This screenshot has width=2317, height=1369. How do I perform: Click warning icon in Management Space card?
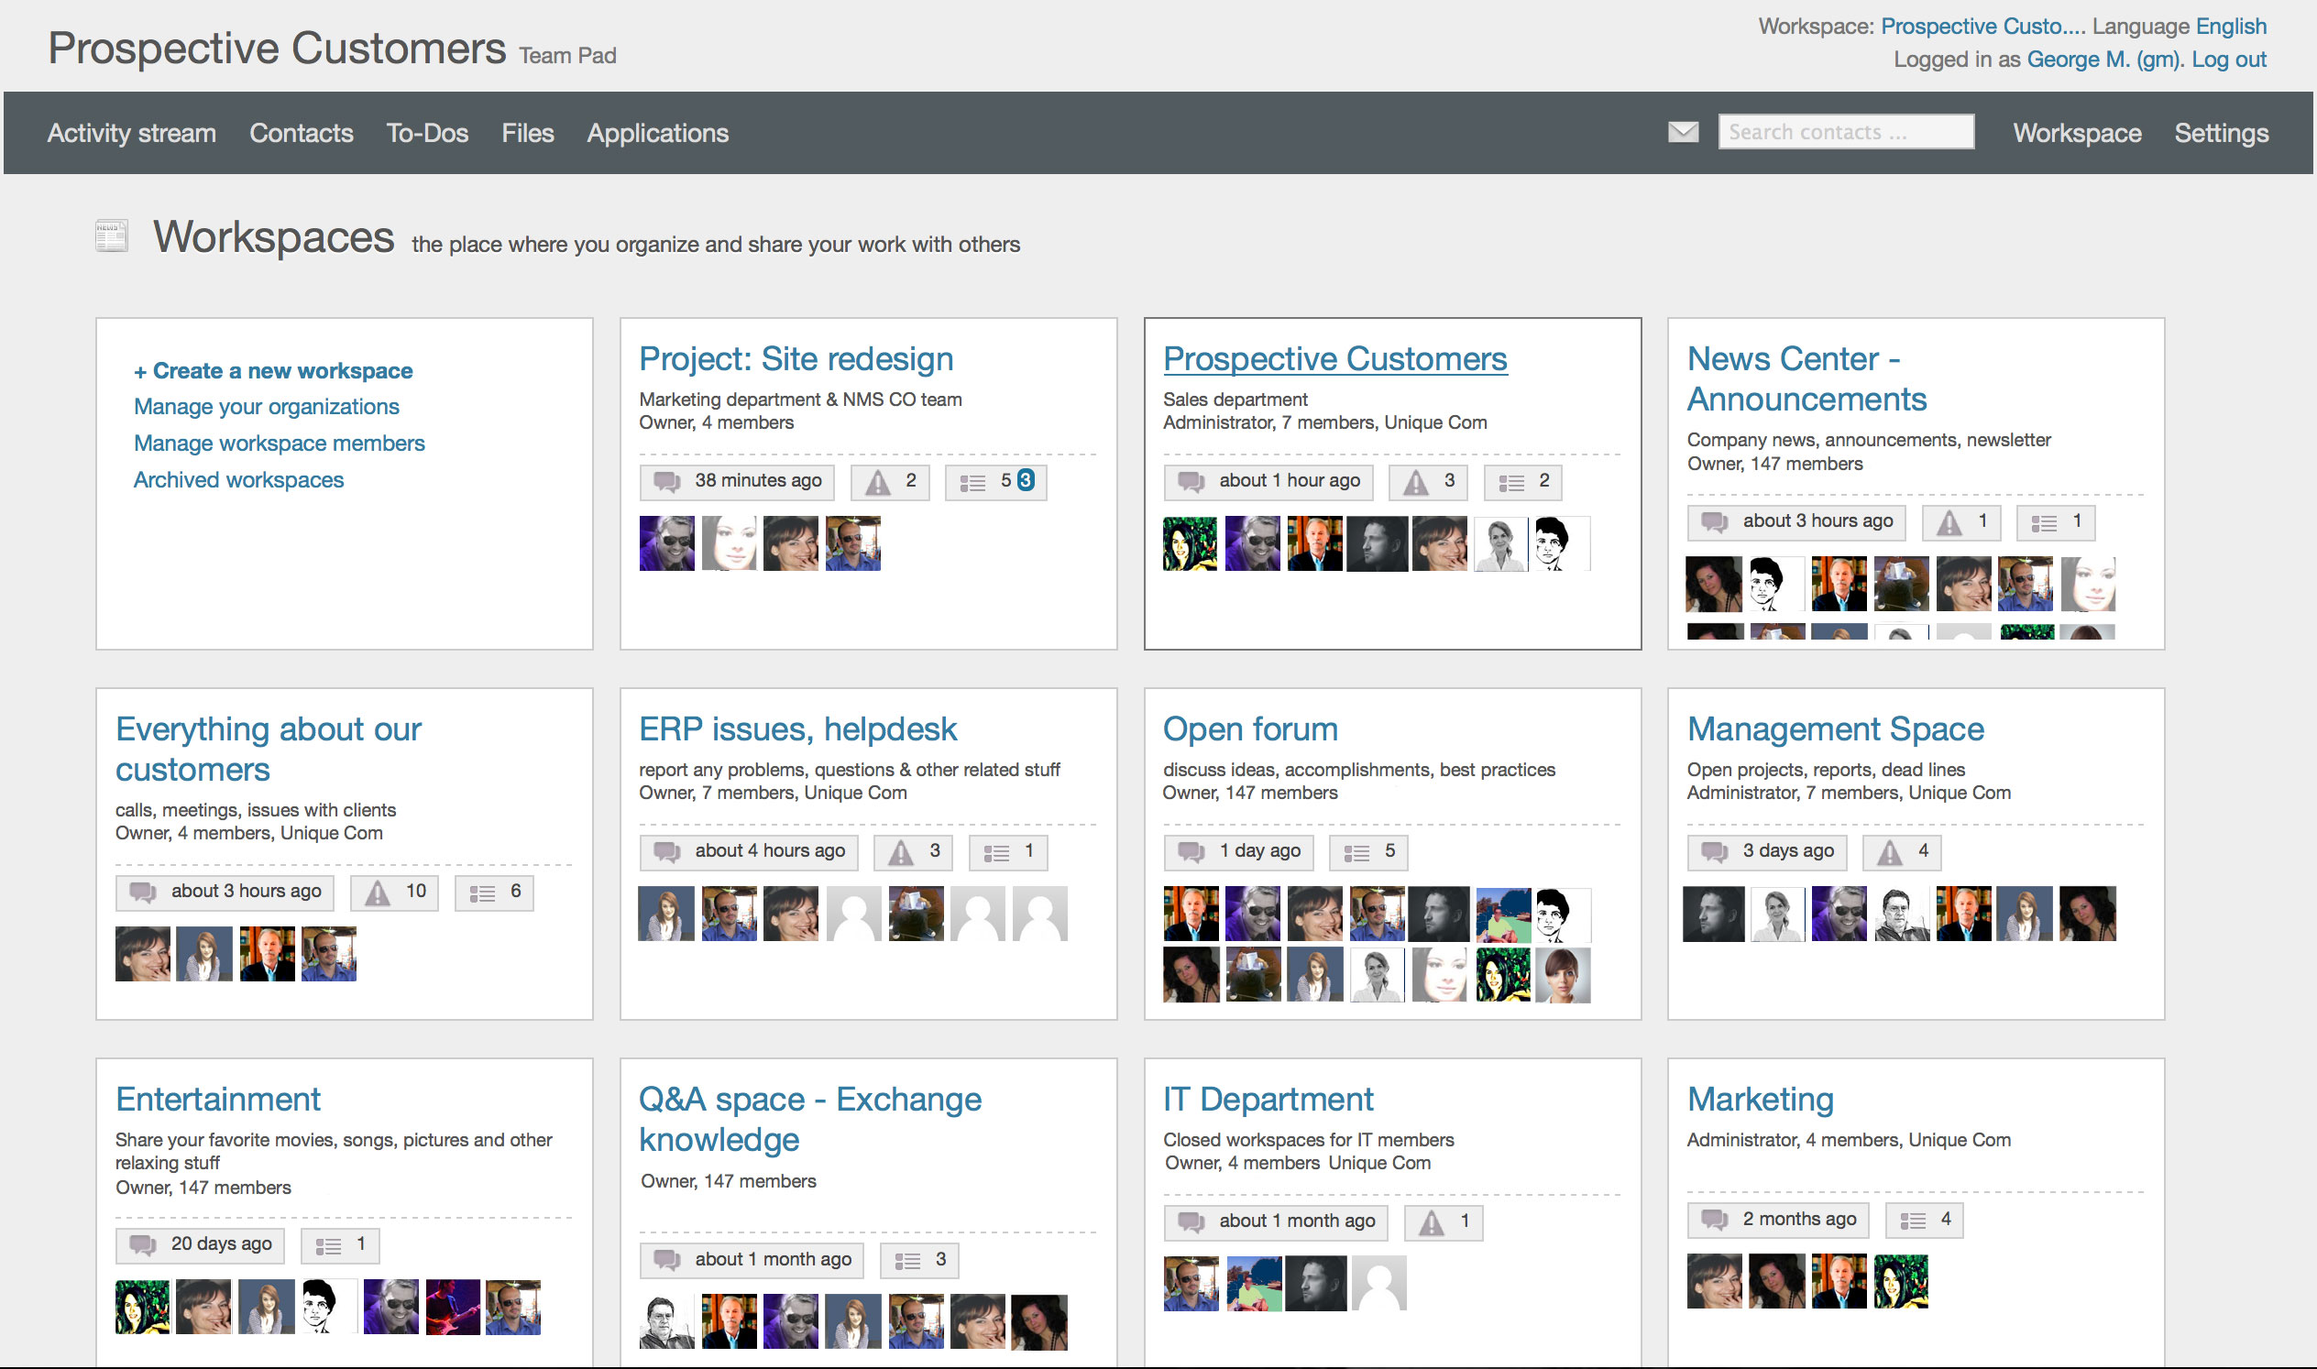coord(1889,852)
